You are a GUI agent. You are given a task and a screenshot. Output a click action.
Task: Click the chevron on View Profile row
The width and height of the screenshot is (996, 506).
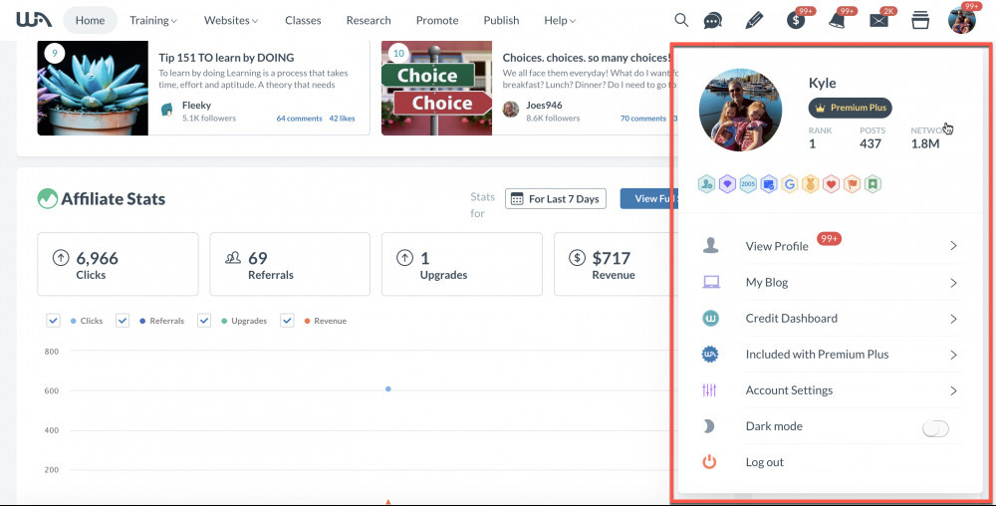(953, 246)
